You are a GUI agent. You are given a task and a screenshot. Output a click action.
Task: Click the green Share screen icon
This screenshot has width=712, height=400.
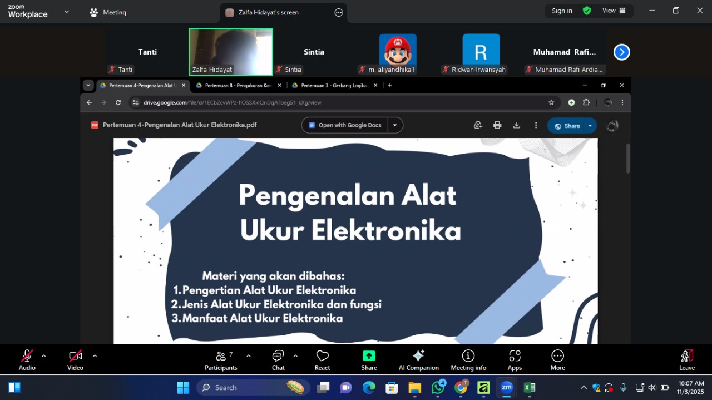coord(369,356)
